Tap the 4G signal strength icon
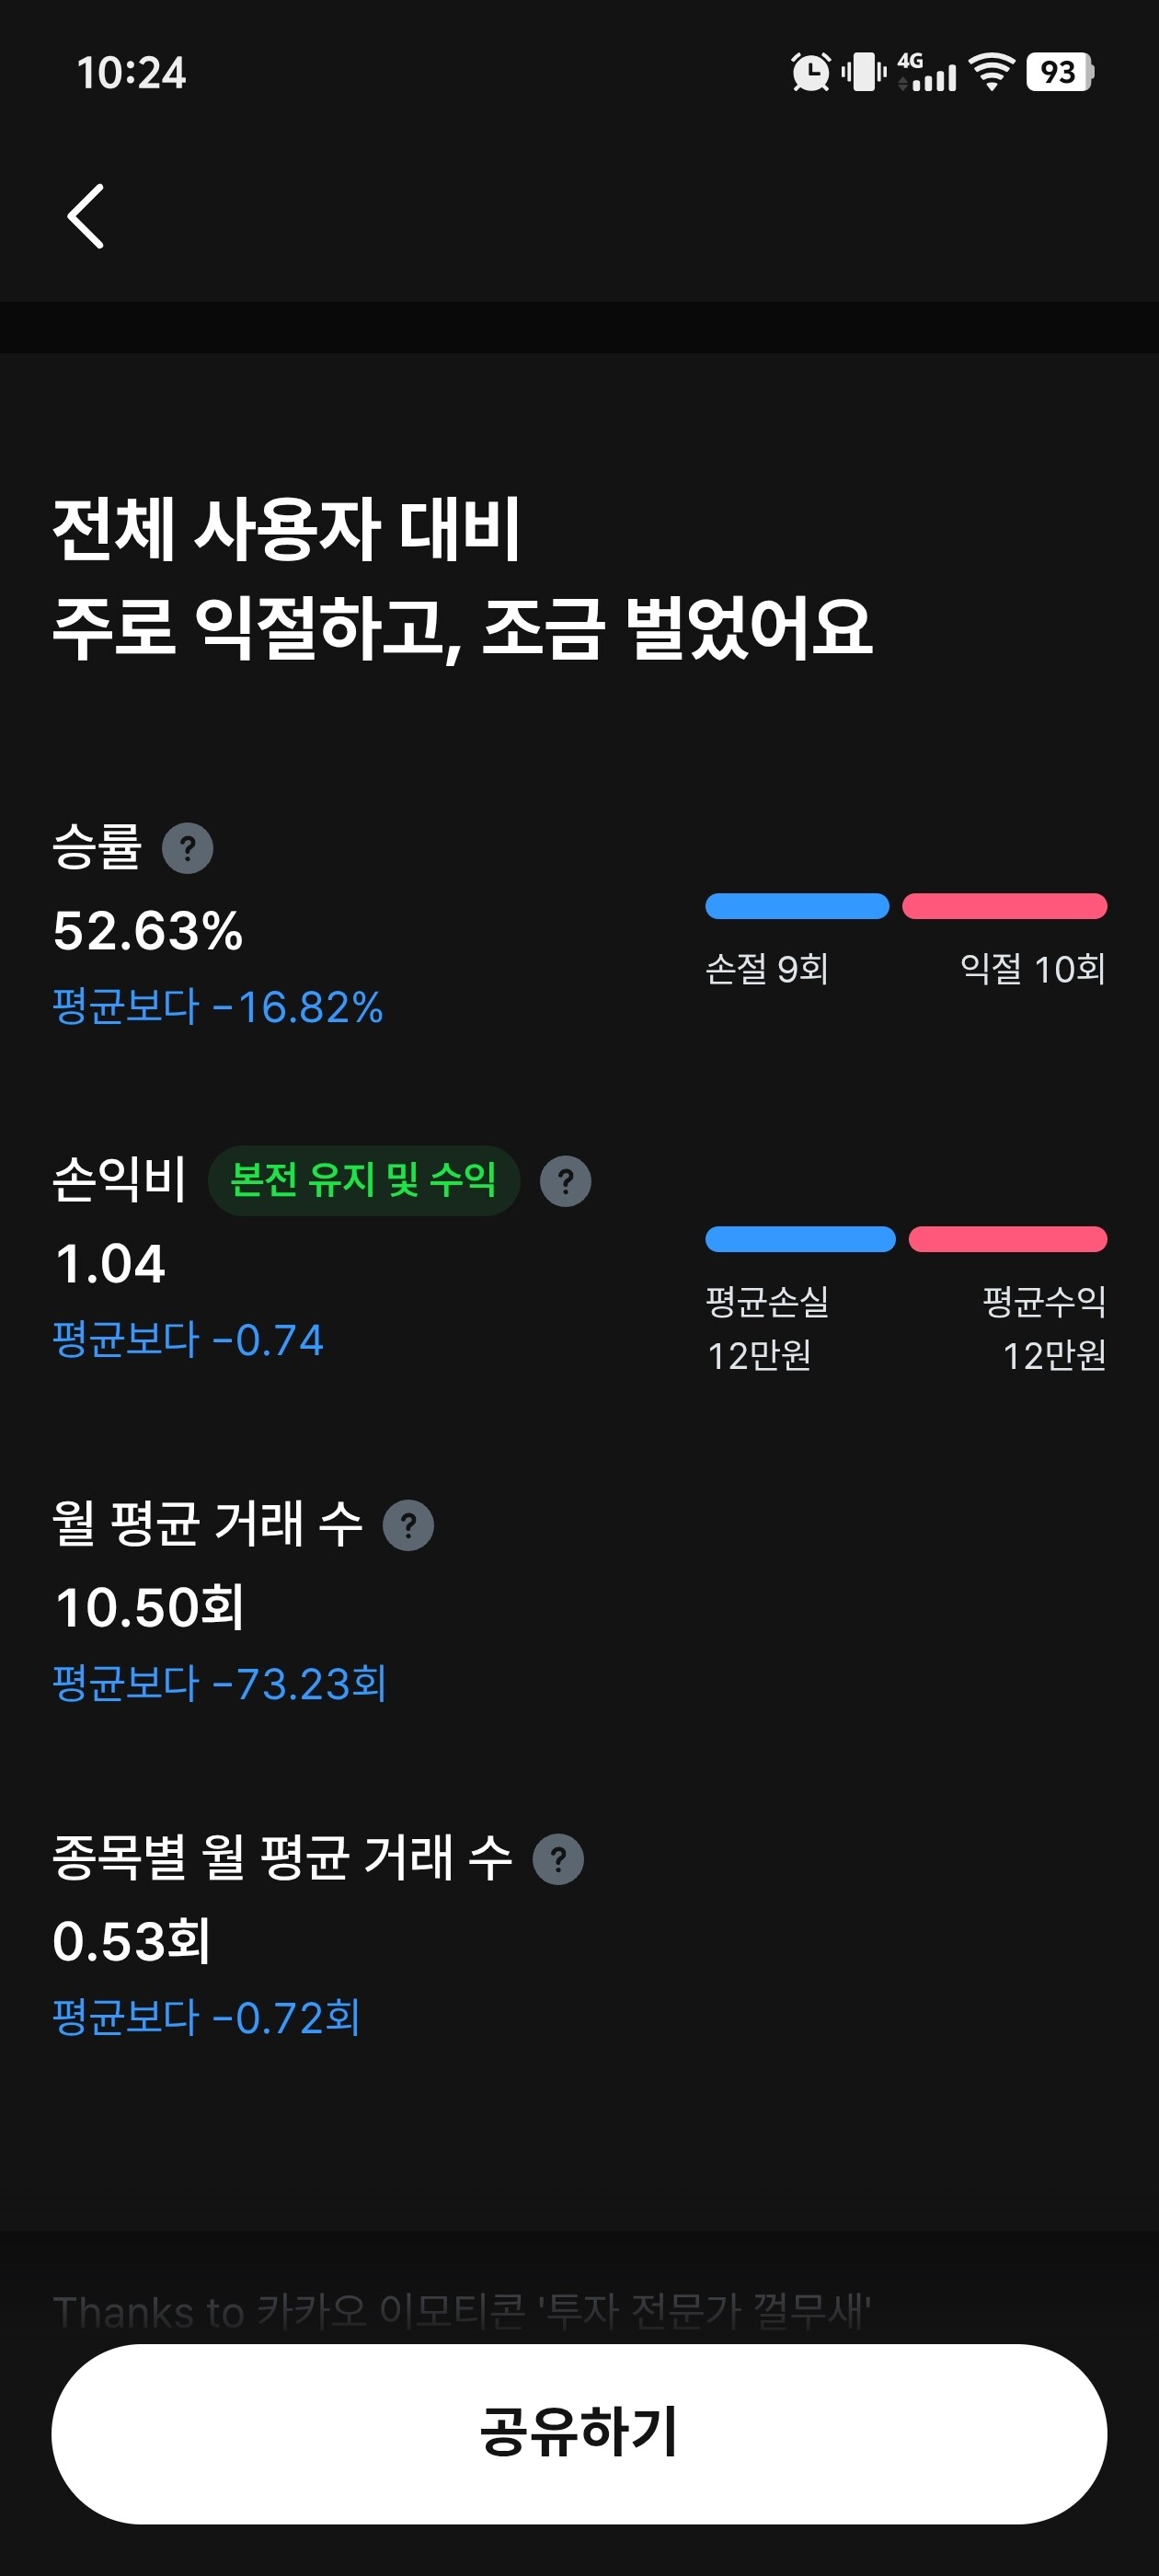The width and height of the screenshot is (1159, 2576). (x=927, y=72)
